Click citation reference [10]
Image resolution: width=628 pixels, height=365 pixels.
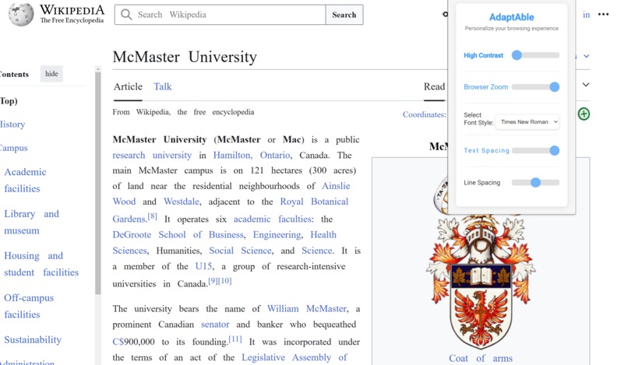[x=224, y=281]
